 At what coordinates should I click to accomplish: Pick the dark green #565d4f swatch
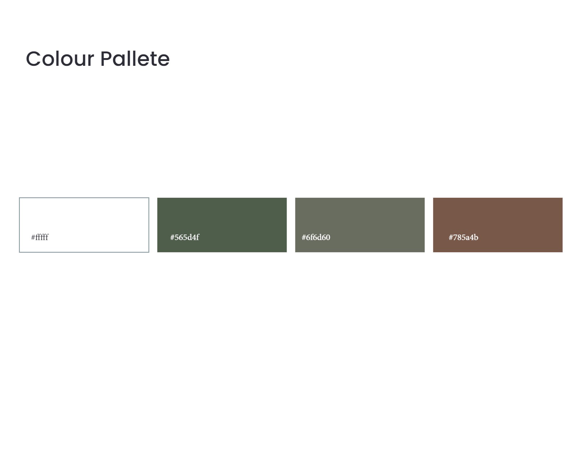pyautogui.click(x=222, y=225)
